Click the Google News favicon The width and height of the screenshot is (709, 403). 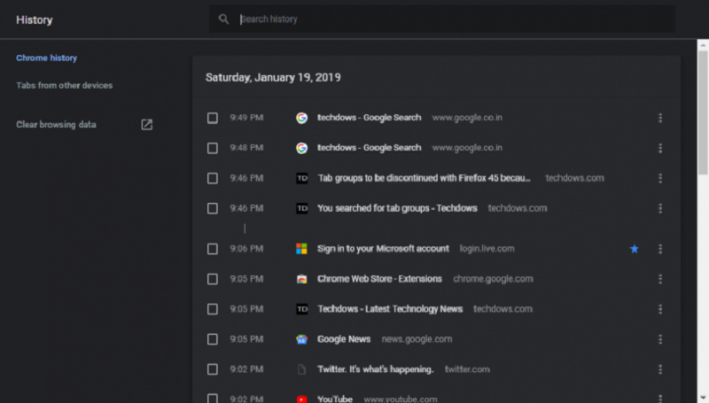click(301, 339)
